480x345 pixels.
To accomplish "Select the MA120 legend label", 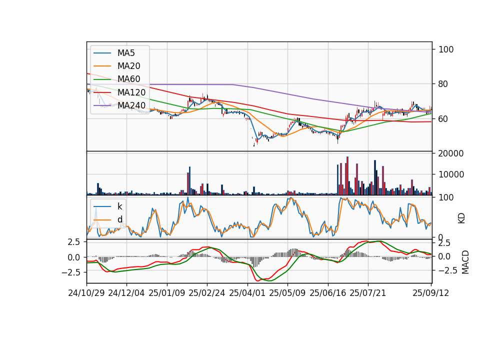I will (x=131, y=92).
